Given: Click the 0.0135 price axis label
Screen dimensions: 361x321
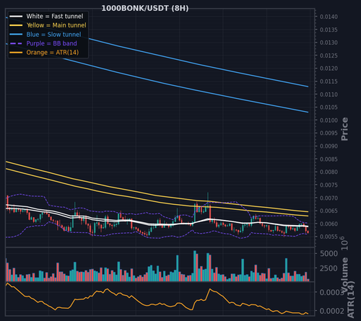Looking at the screenshot, I should pyautogui.click(x=329, y=30).
